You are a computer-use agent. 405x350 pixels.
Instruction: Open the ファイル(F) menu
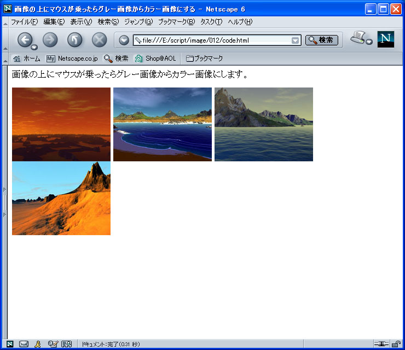[x=24, y=22]
